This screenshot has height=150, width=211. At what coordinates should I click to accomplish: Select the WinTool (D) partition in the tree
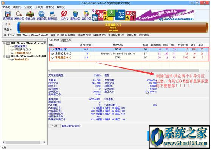click(x=22, y=59)
